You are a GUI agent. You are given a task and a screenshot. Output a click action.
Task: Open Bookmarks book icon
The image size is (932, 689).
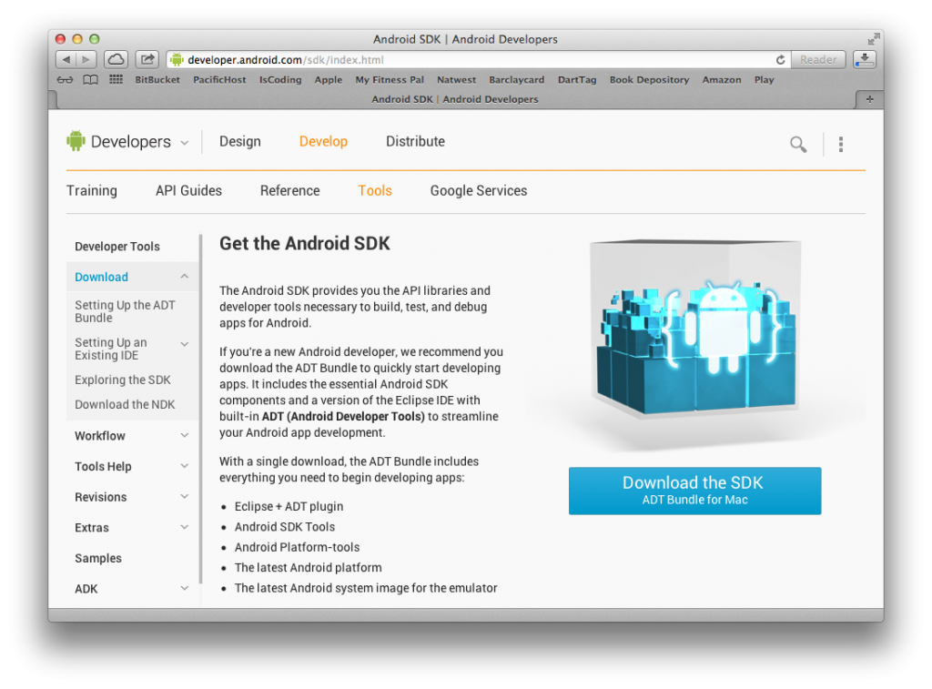(x=90, y=80)
